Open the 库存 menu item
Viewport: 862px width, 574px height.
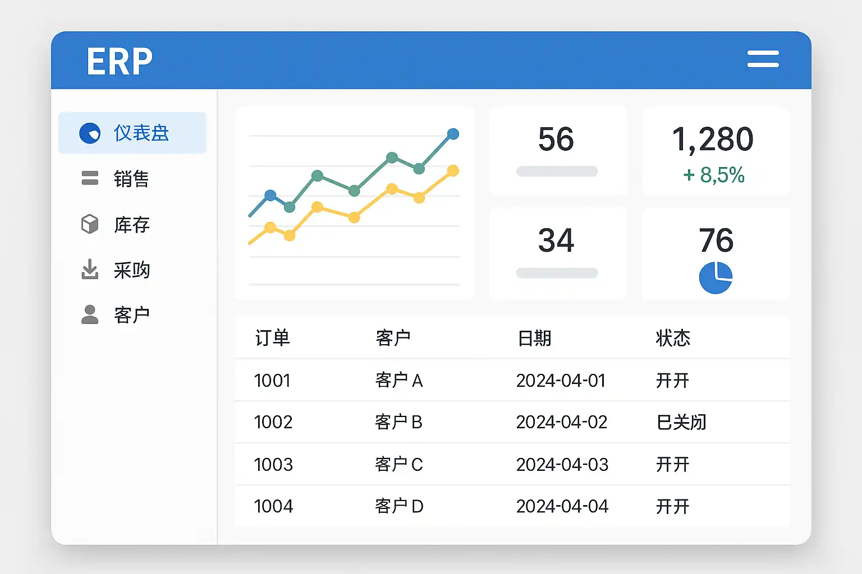[x=132, y=224]
